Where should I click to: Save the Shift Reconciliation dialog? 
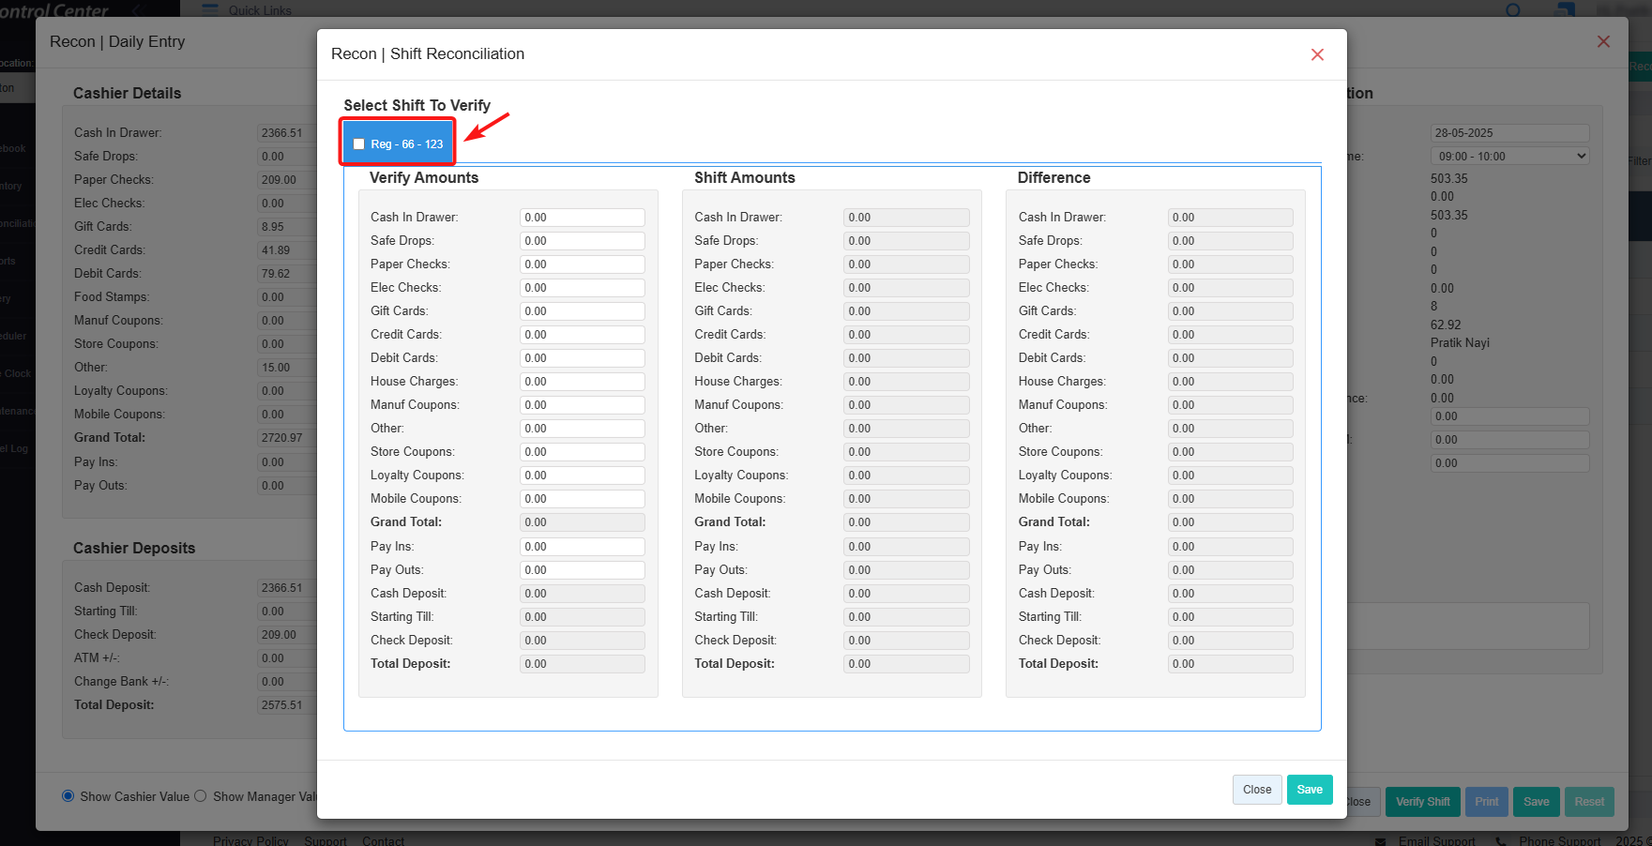point(1310,790)
